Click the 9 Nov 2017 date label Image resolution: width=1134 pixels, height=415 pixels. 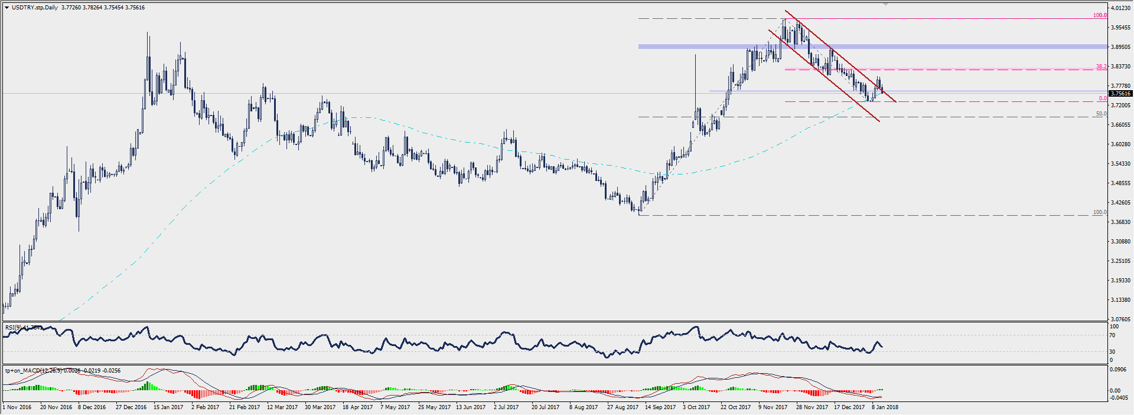coord(773,407)
